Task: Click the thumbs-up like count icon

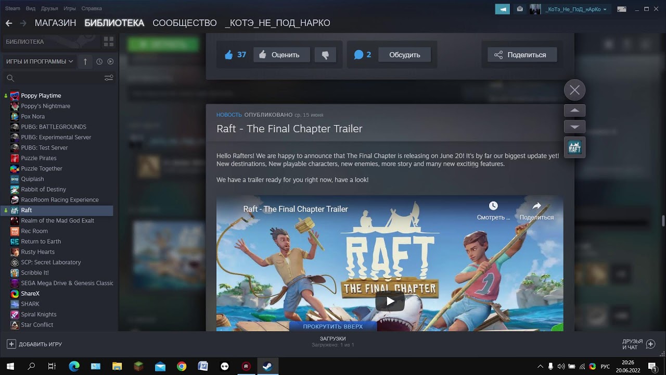Action: [x=229, y=55]
